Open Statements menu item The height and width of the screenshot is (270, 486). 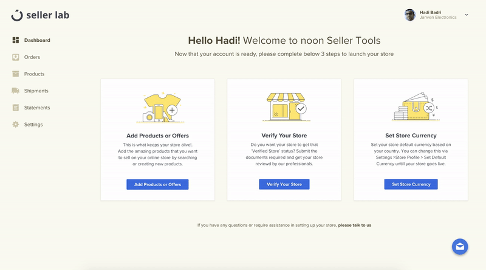coord(37,108)
